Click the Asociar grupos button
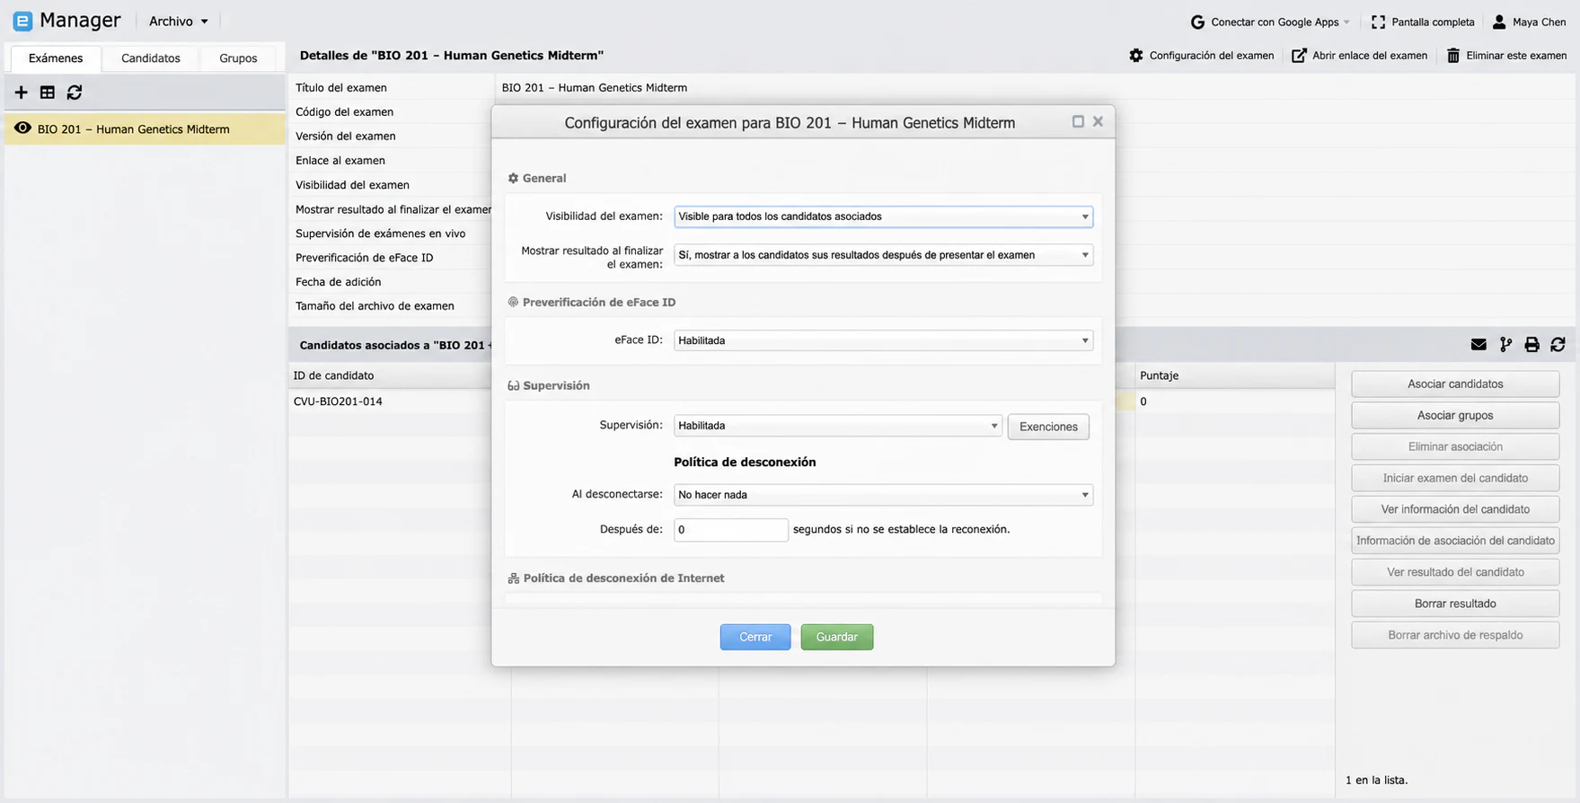 [x=1455, y=415]
